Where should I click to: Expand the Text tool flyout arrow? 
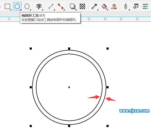click(42, 10)
